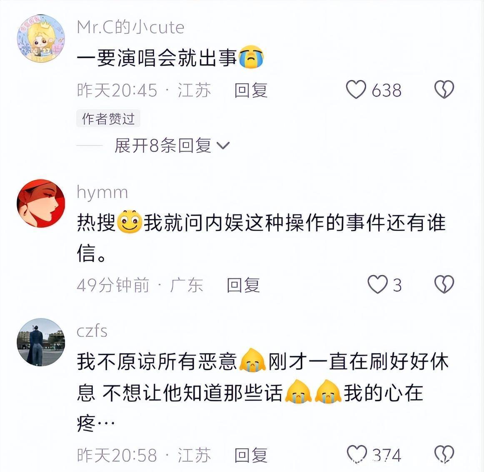Image resolution: width=484 pixels, height=472 pixels.
Task: Dislike the Mr.C的小cute comment with broken heart
Action: coord(444,89)
